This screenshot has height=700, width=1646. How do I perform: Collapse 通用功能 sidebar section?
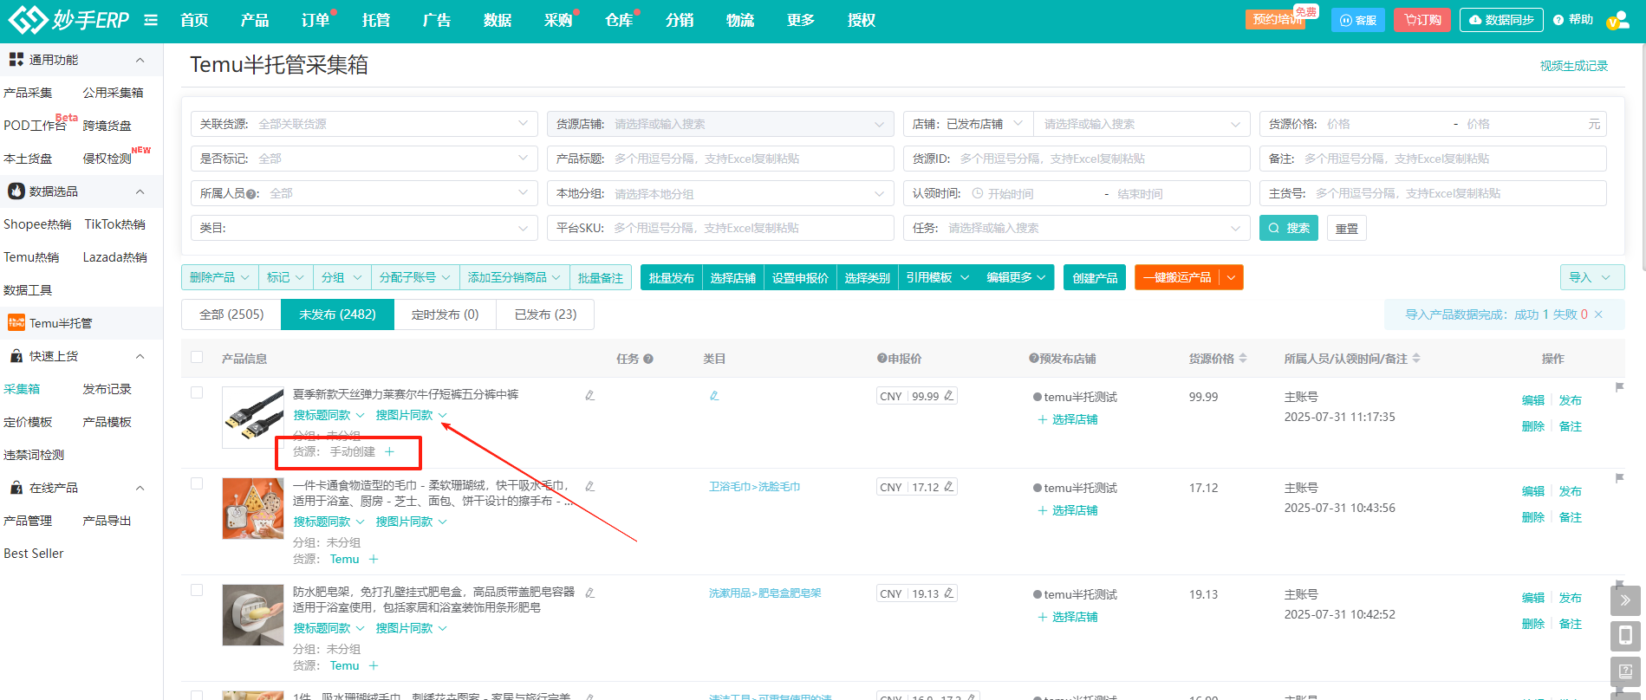point(140,60)
